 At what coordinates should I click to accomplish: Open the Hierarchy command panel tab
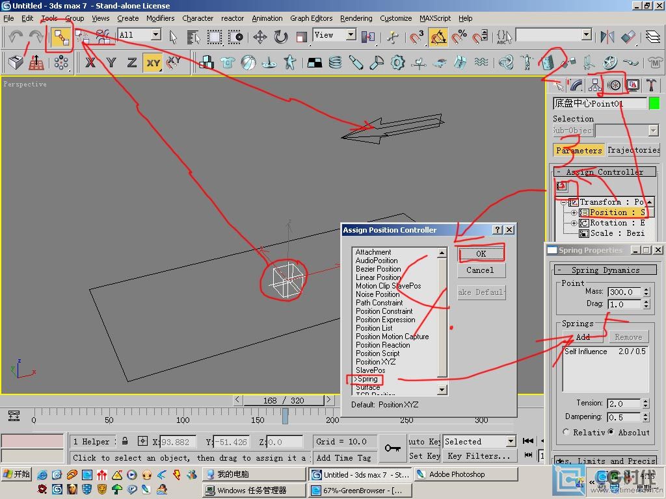click(x=594, y=86)
